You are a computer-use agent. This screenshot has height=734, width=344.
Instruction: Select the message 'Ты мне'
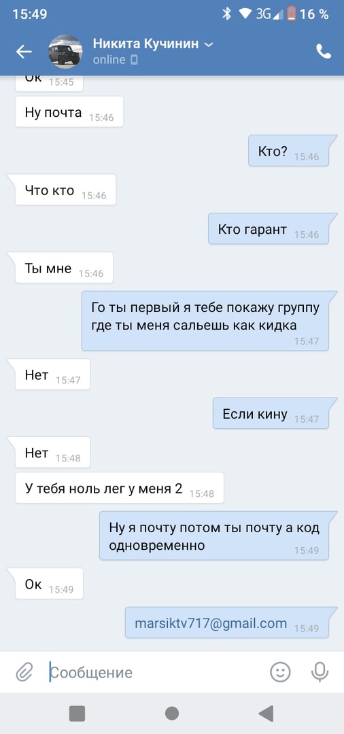click(x=64, y=267)
